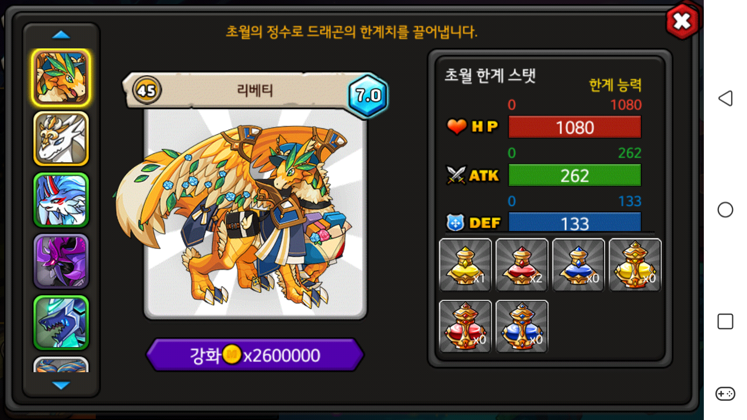Tap the gamepad icon in navigation bar
This screenshot has width=747, height=420.
tap(725, 394)
